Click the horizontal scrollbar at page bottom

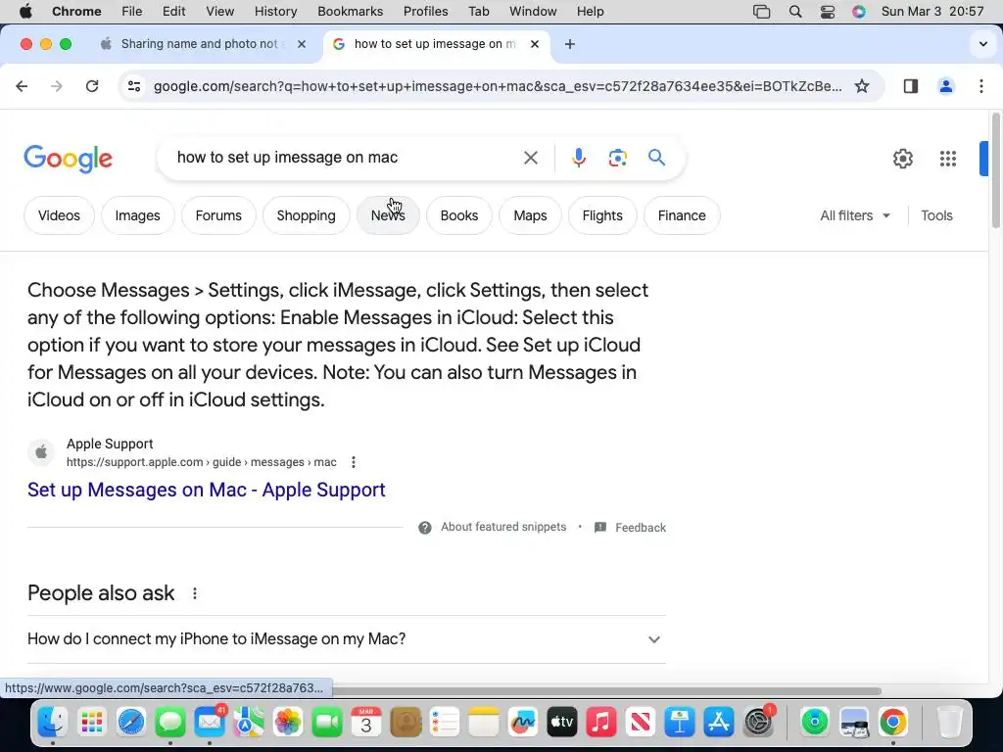pyautogui.click(x=606, y=690)
